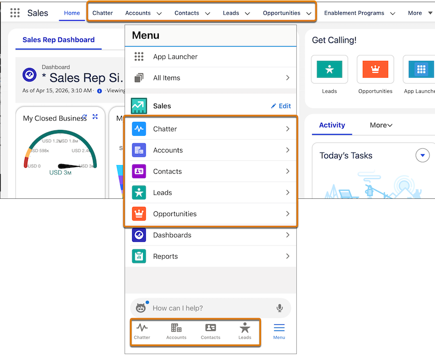435x358 pixels.
Task: Click the info icon beside dashboard timestamp
Action: (100, 91)
